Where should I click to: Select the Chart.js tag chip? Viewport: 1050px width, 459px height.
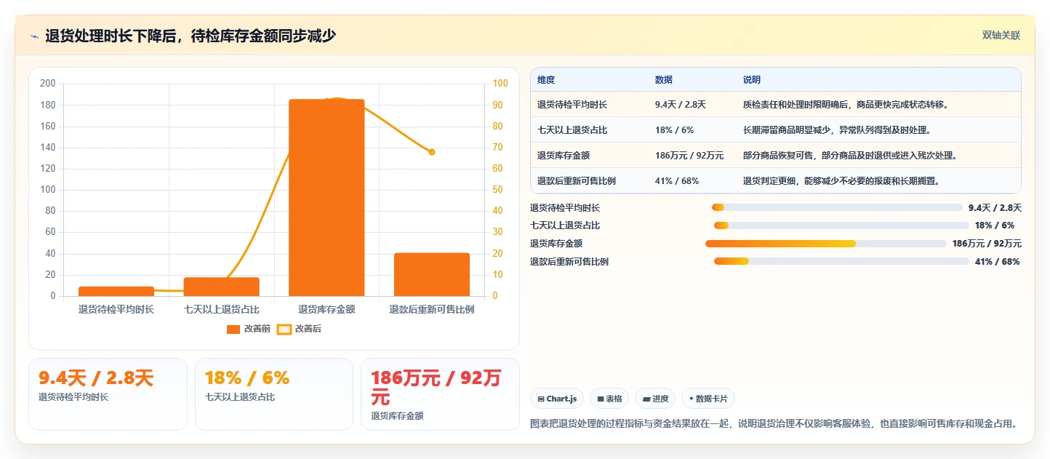[x=557, y=399]
